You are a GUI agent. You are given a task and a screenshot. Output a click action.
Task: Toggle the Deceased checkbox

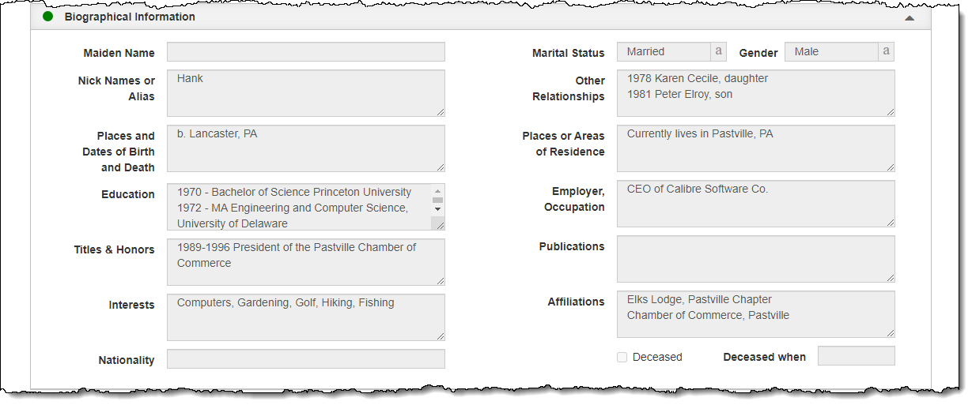(622, 357)
